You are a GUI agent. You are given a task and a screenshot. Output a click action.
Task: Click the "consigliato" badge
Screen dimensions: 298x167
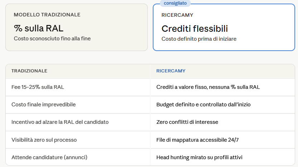tap(175, 3)
